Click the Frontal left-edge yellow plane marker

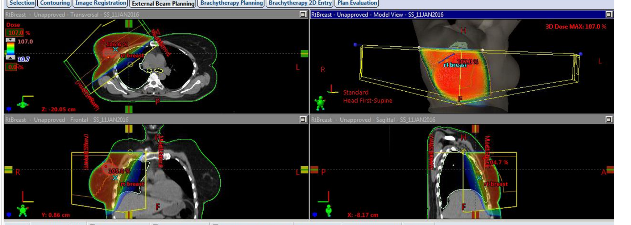click(x=8, y=170)
